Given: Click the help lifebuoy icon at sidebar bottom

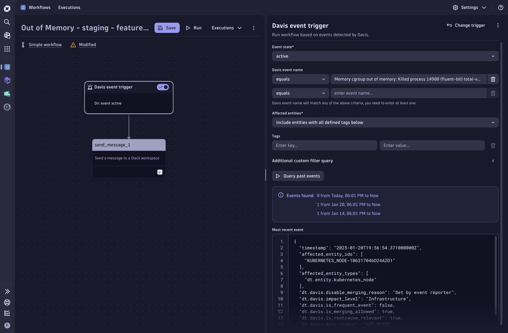Looking at the screenshot, I should pyautogui.click(x=7, y=302).
